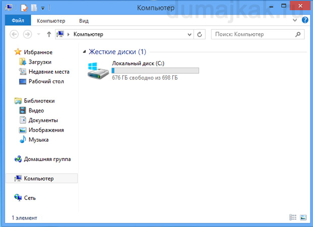Image resolution: width=313 pixels, height=227 pixels.
Task: Click the search field Поиск: Компьютер
Action: point(257,34)
